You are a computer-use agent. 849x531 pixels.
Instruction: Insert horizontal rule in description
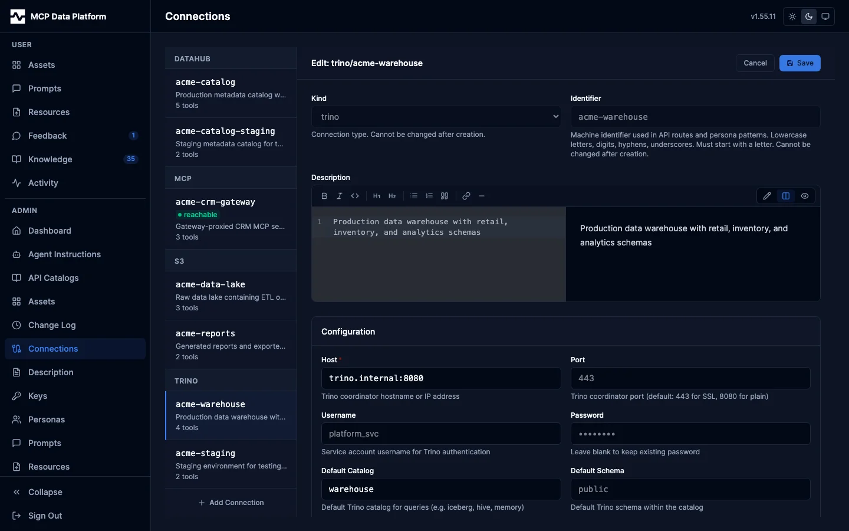tap(482, 196)
